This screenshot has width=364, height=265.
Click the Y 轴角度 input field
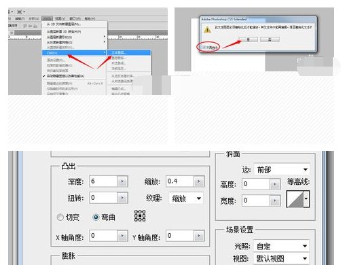[x=180, y=236]
